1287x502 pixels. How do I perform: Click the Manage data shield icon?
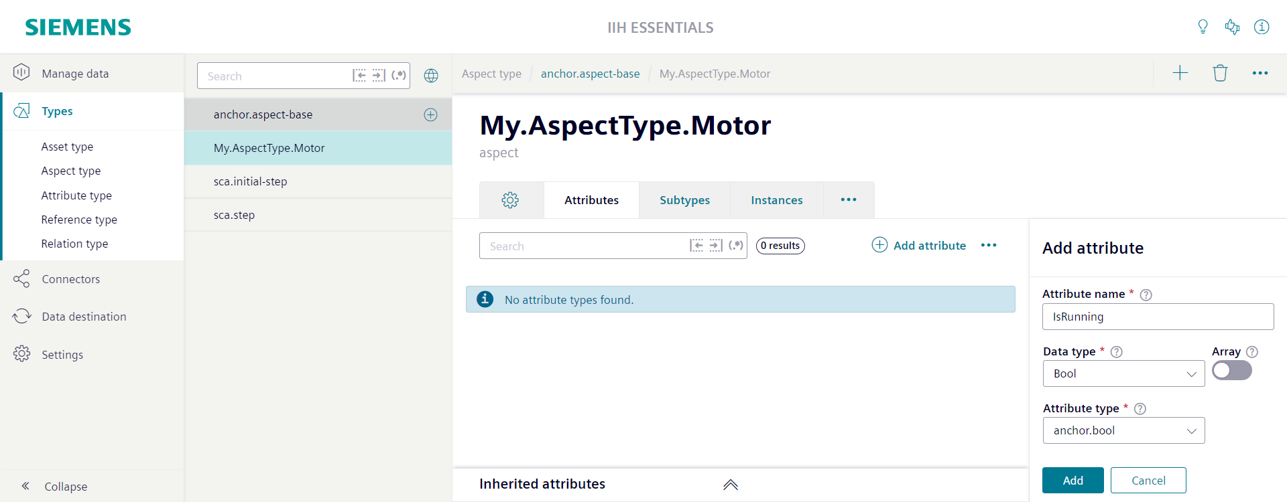click(x=21, y=72)
